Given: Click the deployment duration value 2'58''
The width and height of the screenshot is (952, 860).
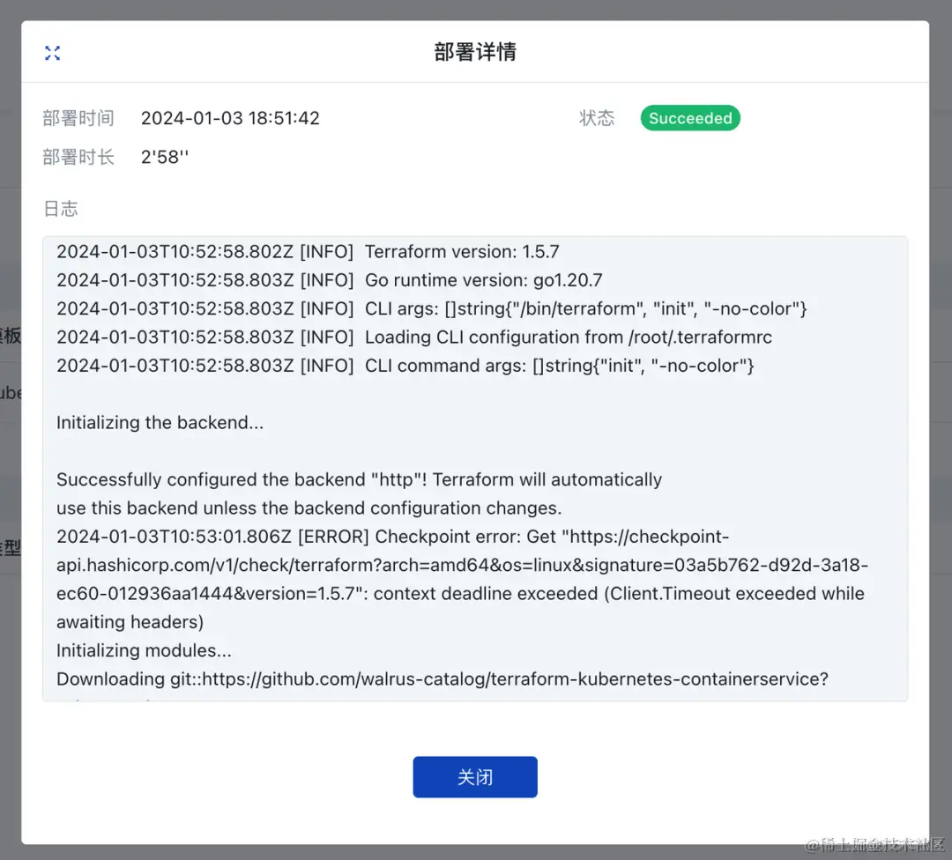Looking at the screenshot, I should (165, 157).
